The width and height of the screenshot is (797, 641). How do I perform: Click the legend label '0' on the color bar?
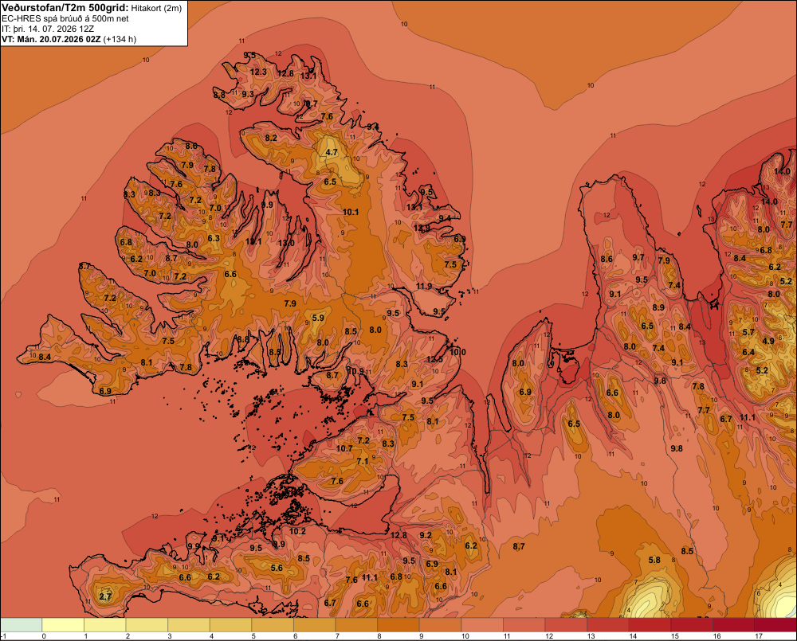pos(44,636)
